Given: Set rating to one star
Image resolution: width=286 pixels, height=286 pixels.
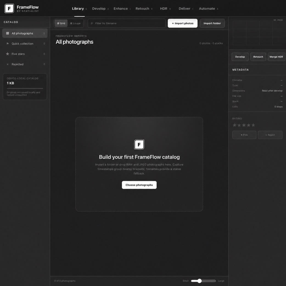Looking at the screenshot, I should coord(235,125).
